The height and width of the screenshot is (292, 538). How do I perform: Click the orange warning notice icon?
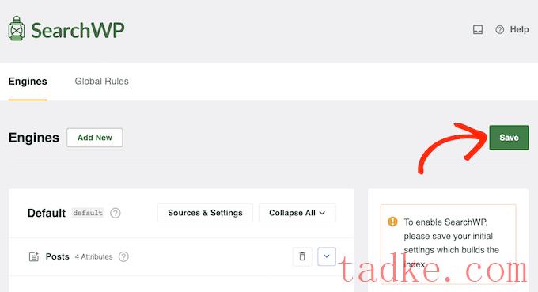tap(392, 222)
